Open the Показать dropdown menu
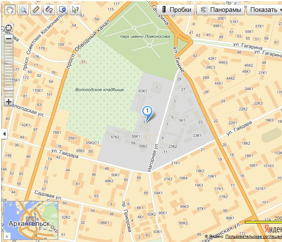 coord(264,10)
